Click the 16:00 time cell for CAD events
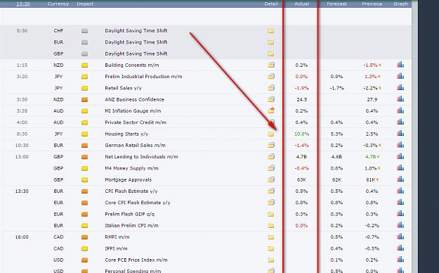439x273 pixels. pos(22,237)
